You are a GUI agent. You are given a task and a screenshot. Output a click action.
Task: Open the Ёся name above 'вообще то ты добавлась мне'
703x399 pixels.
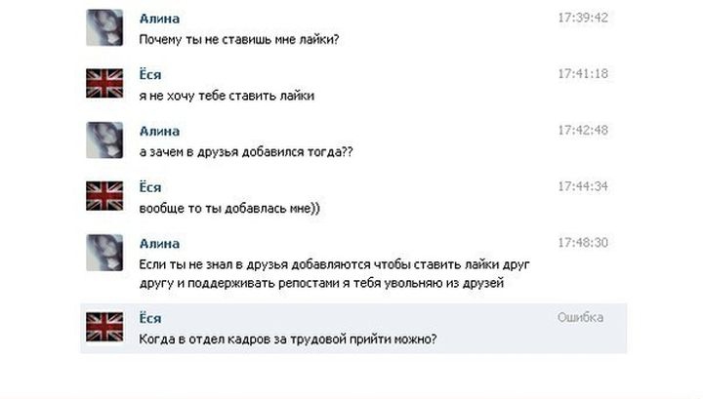tap(150, 186)
